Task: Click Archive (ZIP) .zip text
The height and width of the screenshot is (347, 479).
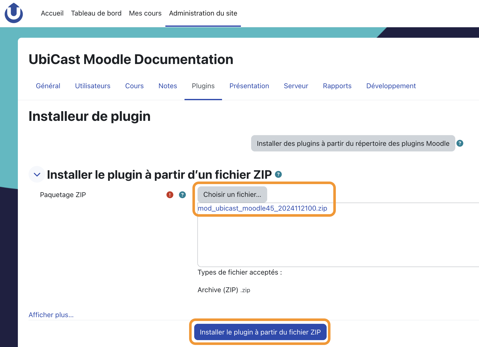Action: 224,290
